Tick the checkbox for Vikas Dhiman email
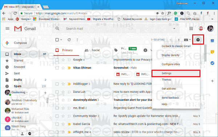The width and height of the screenshot is (218, 137). (57, 68)
